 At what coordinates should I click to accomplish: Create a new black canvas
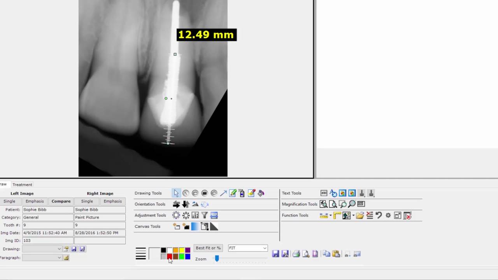pyautogui.click(x=186, y=226)
